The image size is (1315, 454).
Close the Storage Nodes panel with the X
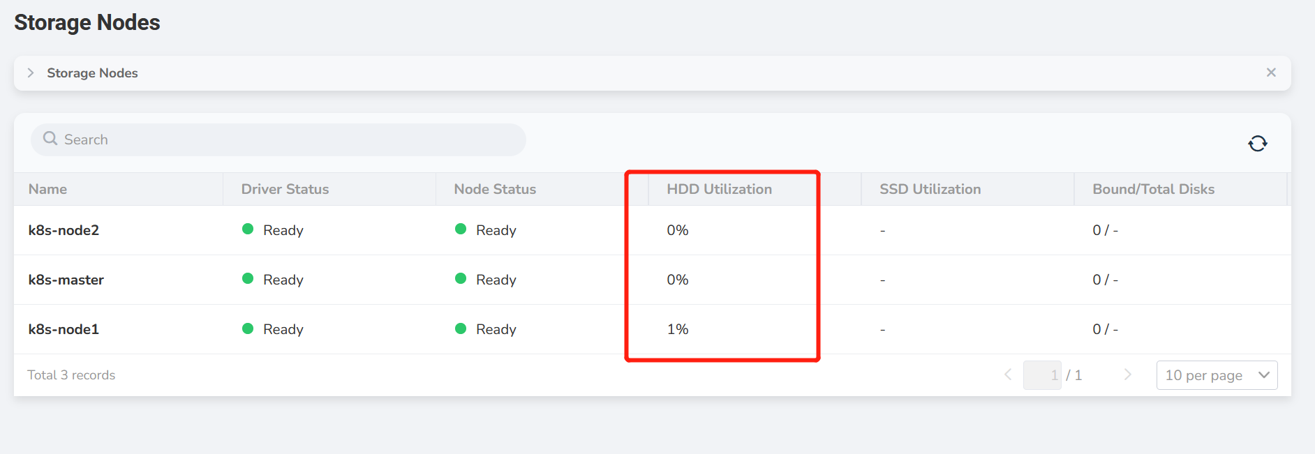pos(1271,72)
